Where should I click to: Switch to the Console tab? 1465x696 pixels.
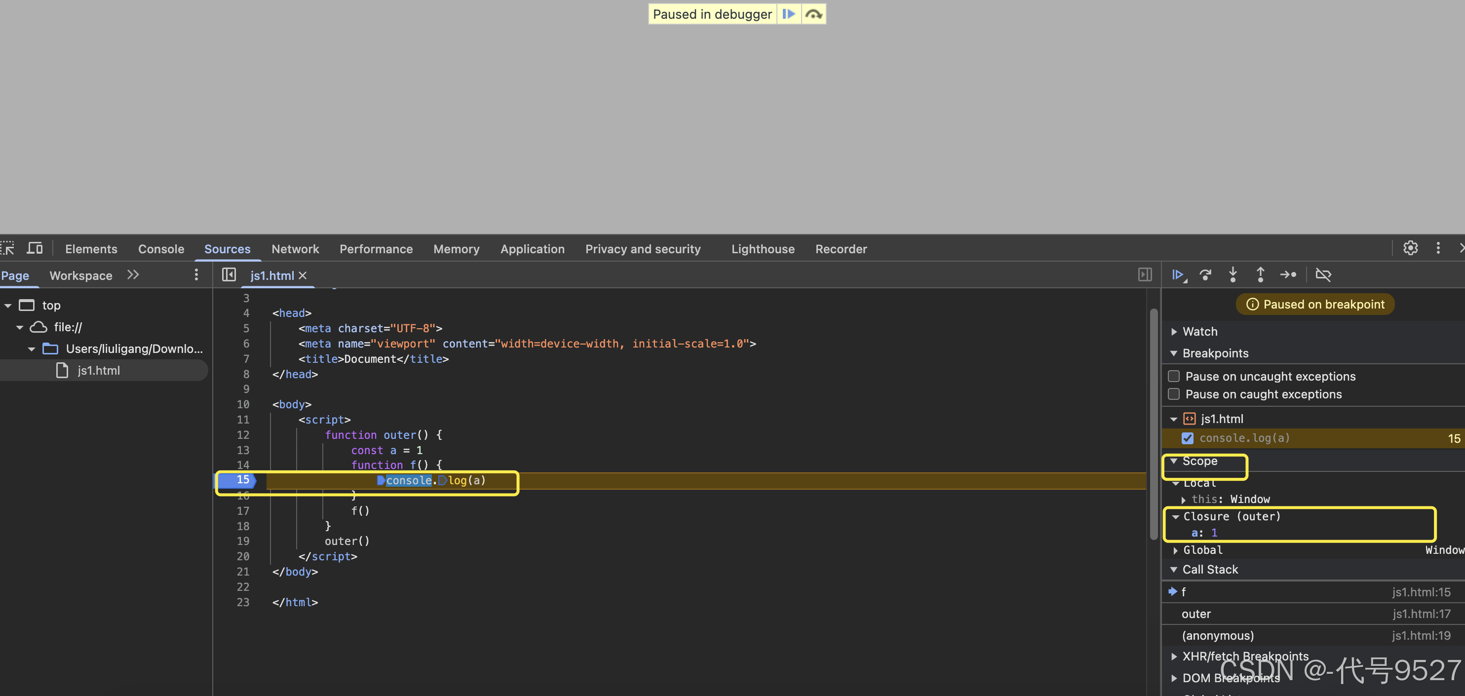point(161,249)
